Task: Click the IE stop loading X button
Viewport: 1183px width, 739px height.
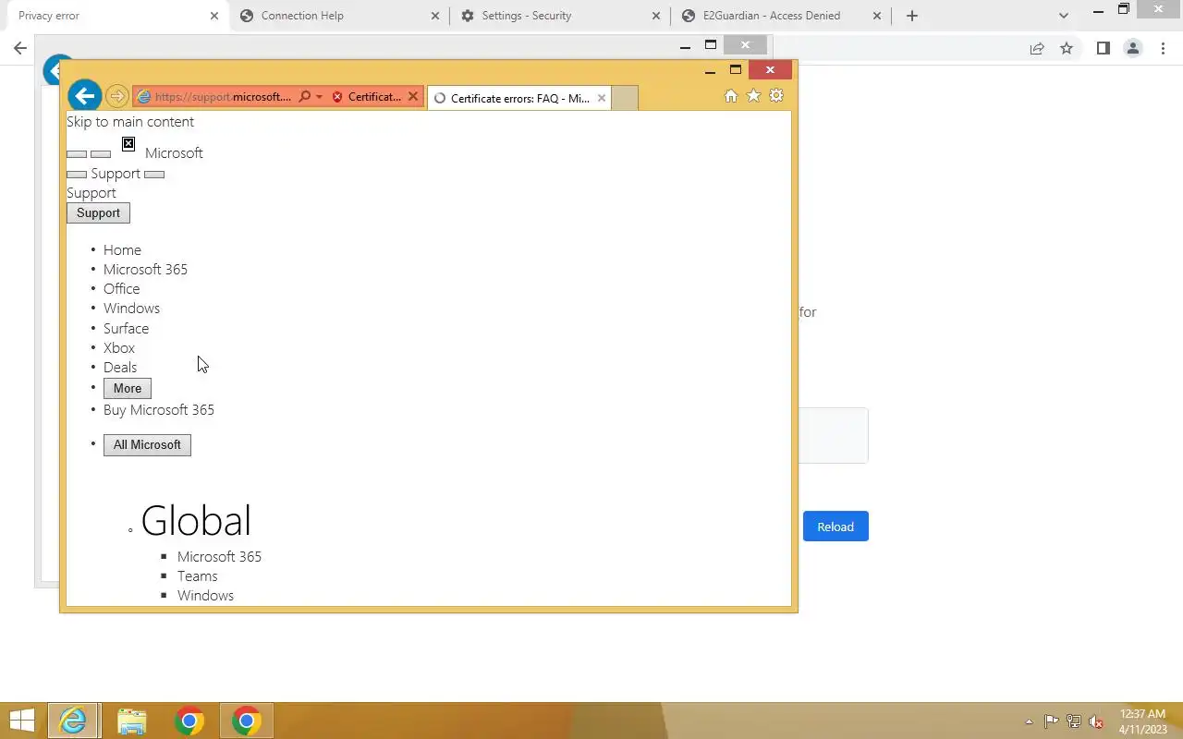Action: (x=413, y=97)
